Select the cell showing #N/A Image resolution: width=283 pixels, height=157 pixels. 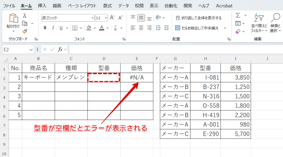137,78
